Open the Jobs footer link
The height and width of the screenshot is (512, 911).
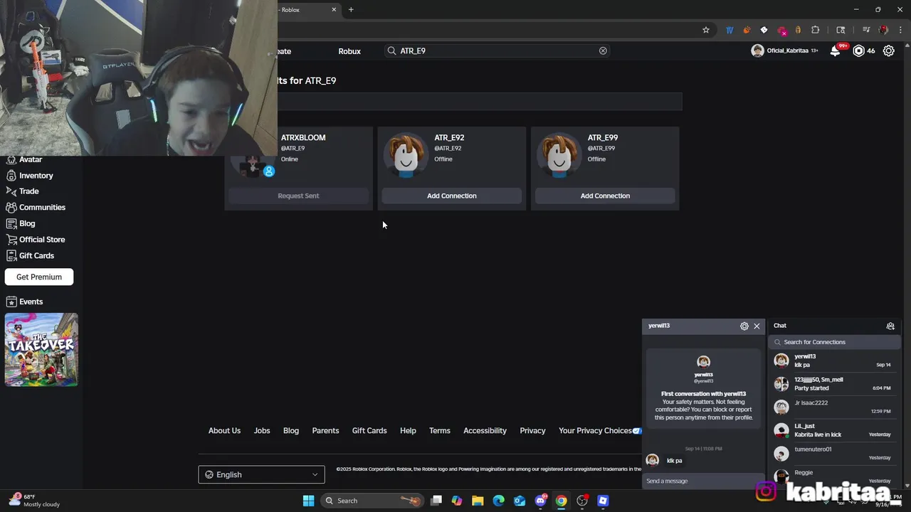[262, 430]
